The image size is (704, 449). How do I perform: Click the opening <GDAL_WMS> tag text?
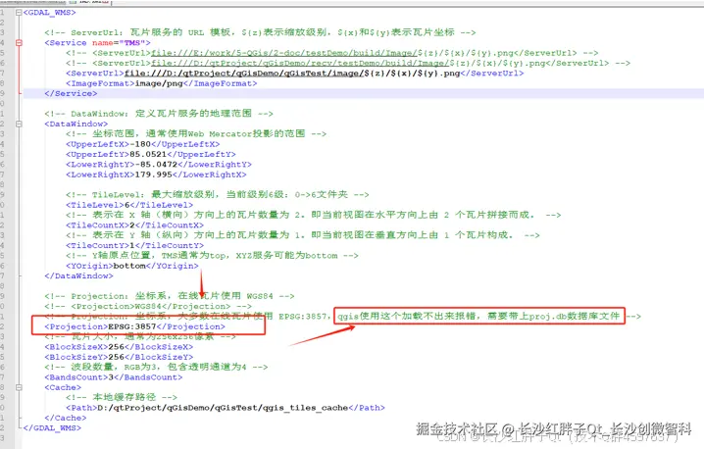tap(49, 13)
